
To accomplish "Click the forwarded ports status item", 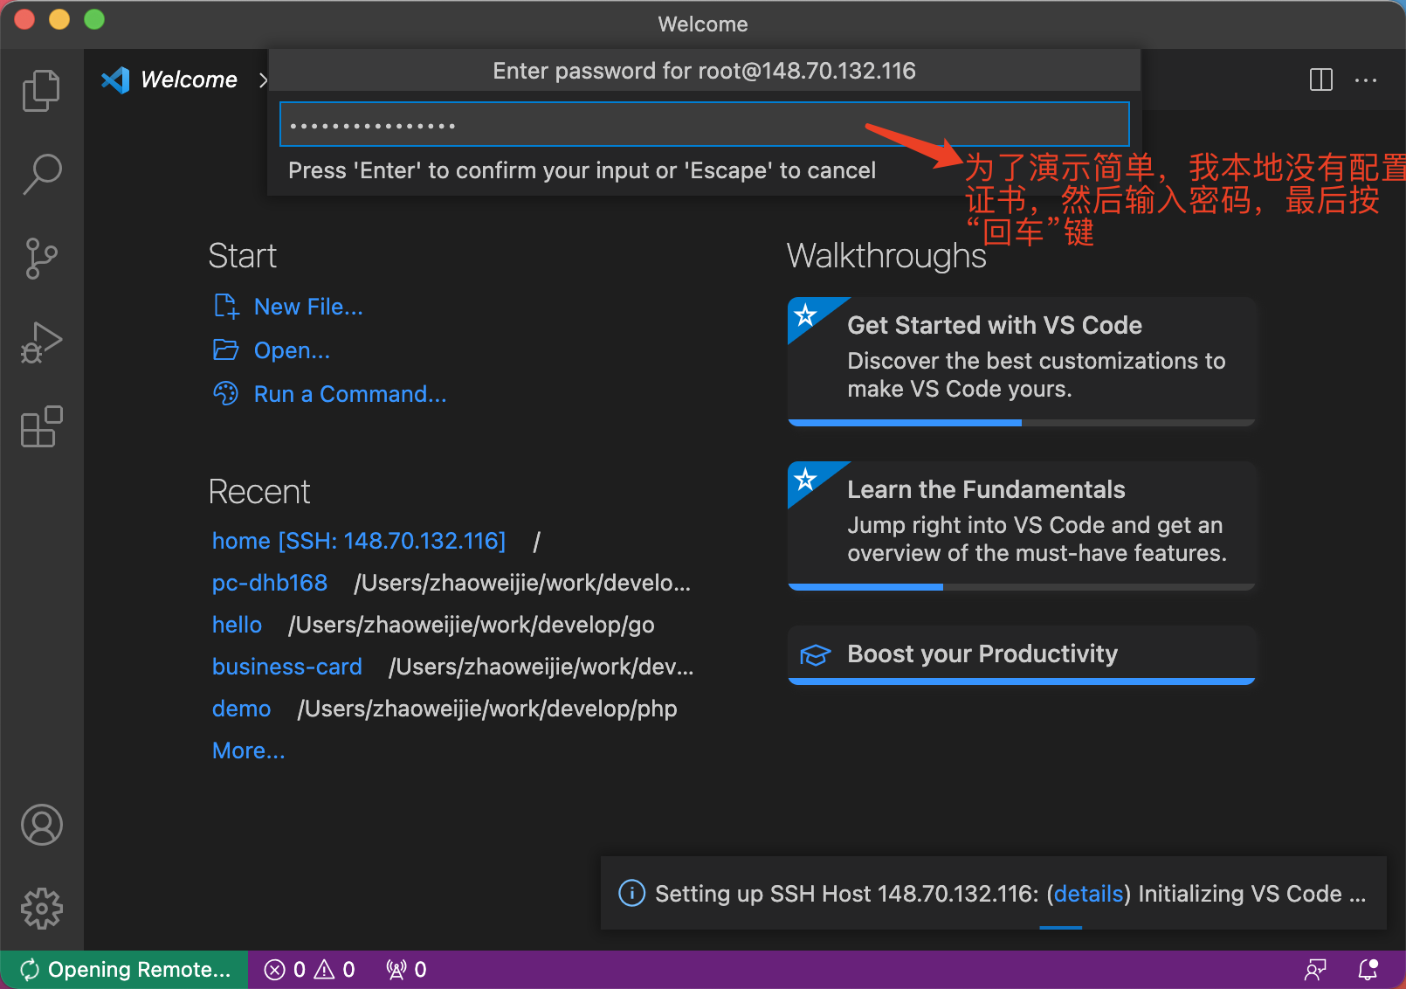I will 406,970.
